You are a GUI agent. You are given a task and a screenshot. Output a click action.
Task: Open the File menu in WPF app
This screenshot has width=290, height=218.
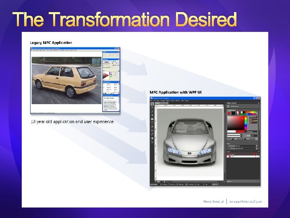152,101
